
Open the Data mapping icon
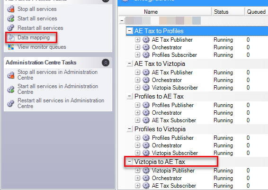pyautogui.click(x=11, y=37)
